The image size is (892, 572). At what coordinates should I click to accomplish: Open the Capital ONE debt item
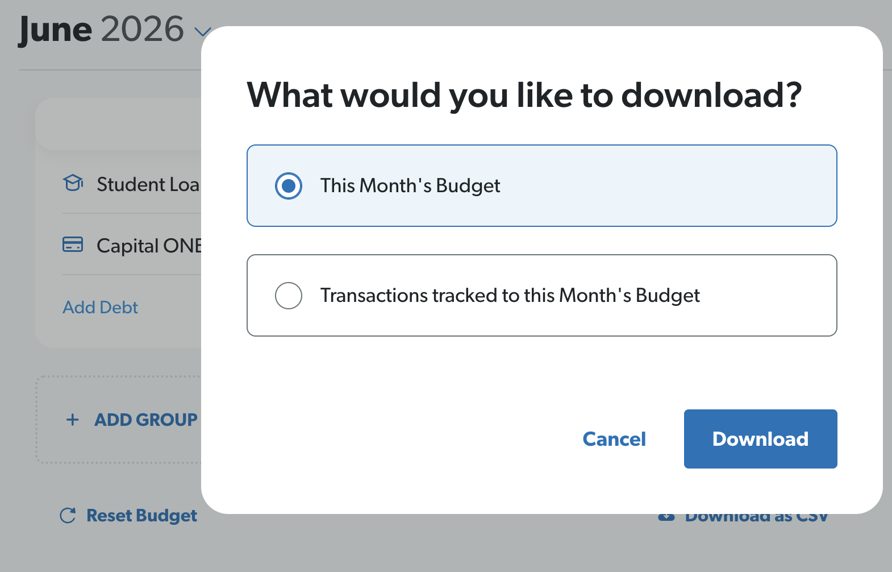click(132, 246)
